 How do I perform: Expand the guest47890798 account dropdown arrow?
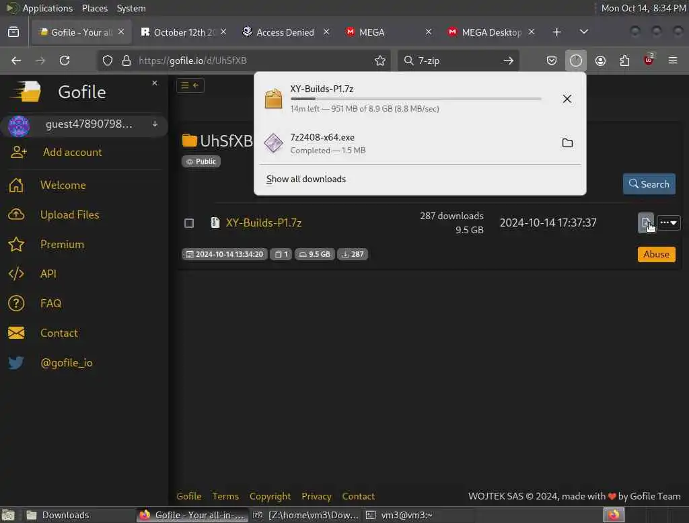pyautogui.click(x=155, y=124)
